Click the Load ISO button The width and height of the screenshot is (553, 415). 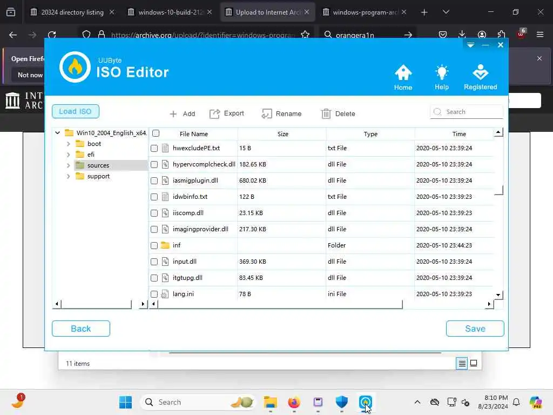point(76,111)
